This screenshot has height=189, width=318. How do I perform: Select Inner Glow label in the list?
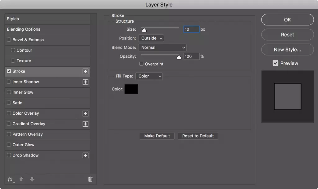pyautogui.click(x=23, y=92)
